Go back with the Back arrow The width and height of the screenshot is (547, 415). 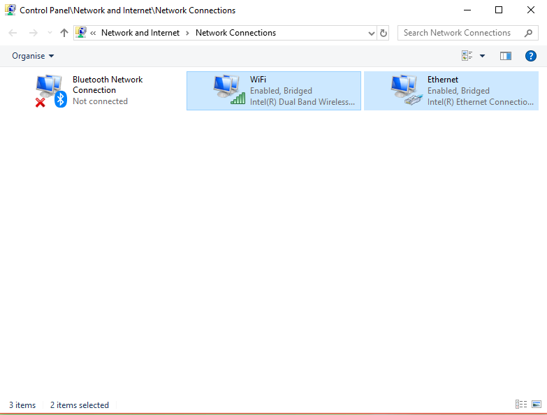click(13, 33)
